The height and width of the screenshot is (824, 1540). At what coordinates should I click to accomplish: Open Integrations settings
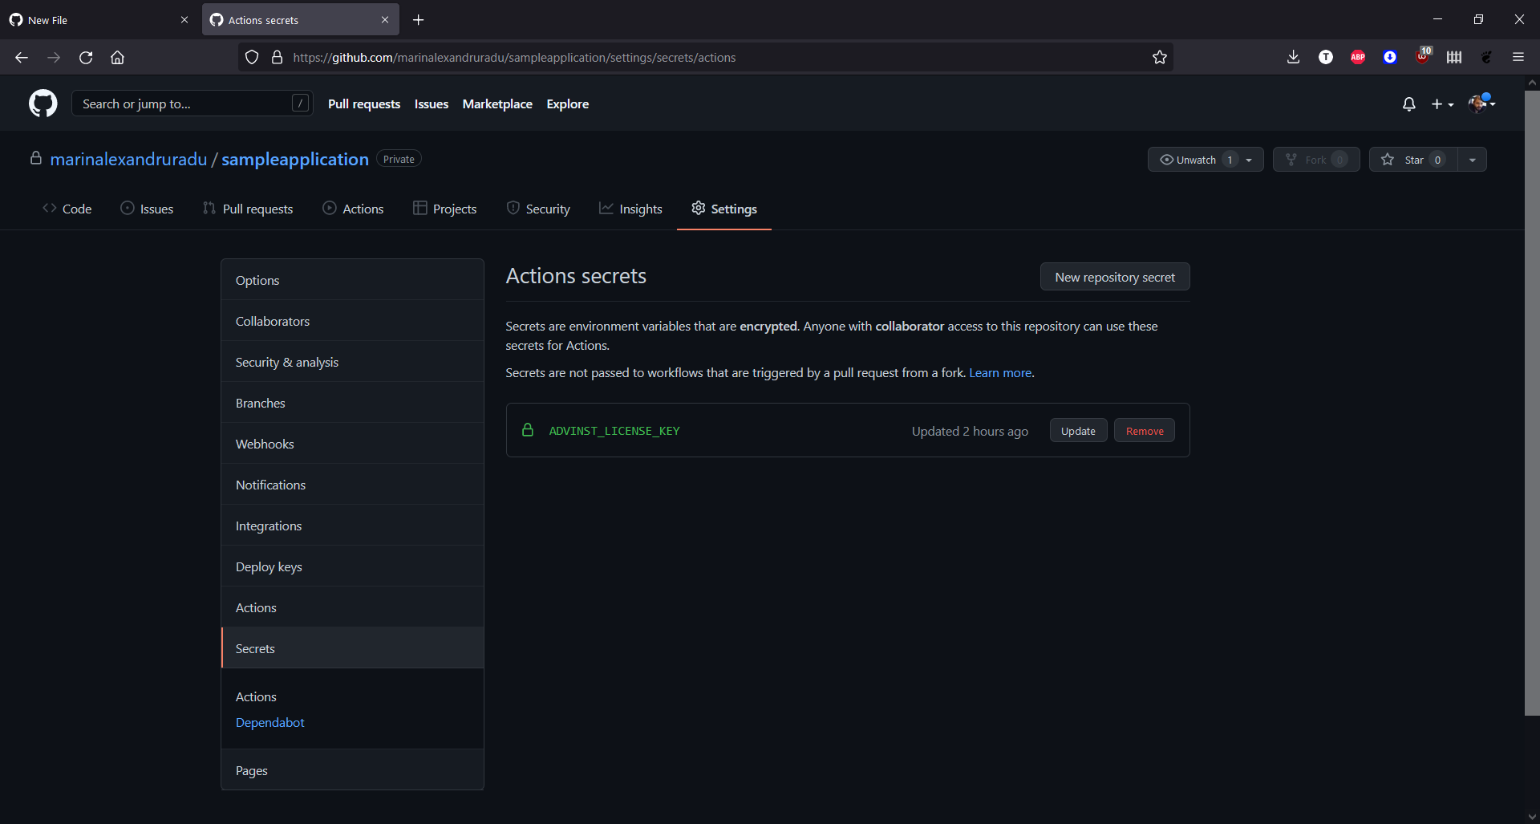pos(352,526)
